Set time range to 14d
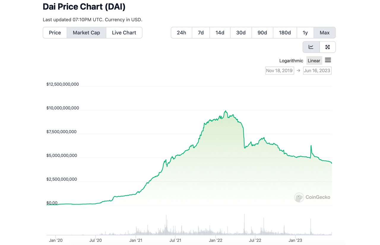This screenshot has height=245, width=380. [x=220, y=33]
